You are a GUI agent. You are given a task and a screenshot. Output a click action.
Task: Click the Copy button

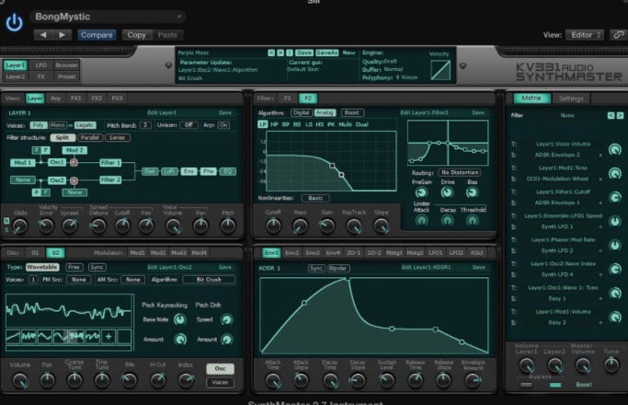pos(137,35)
